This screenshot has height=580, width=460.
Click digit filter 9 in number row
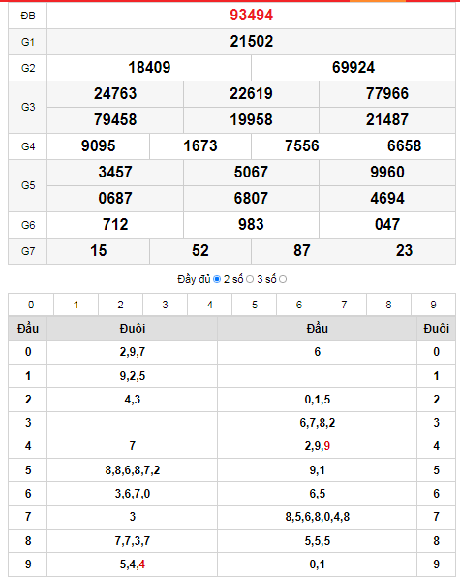[434, 305]
